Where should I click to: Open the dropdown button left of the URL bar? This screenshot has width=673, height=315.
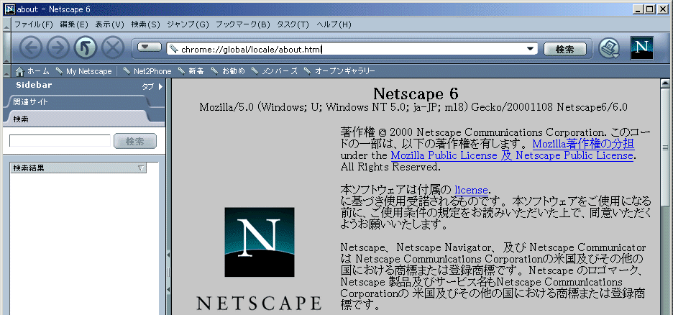click(x=149, y=47)
